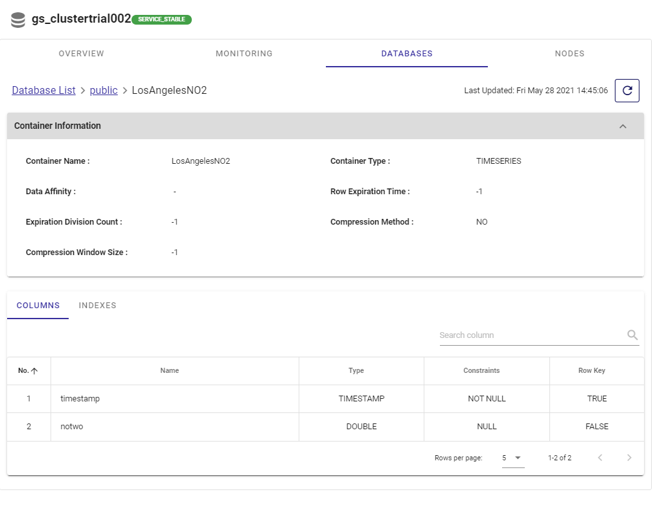Open the rows per page dropdown
Viewport: 655px width, 516px height.
pyautogui.click(x=511, y=458)
